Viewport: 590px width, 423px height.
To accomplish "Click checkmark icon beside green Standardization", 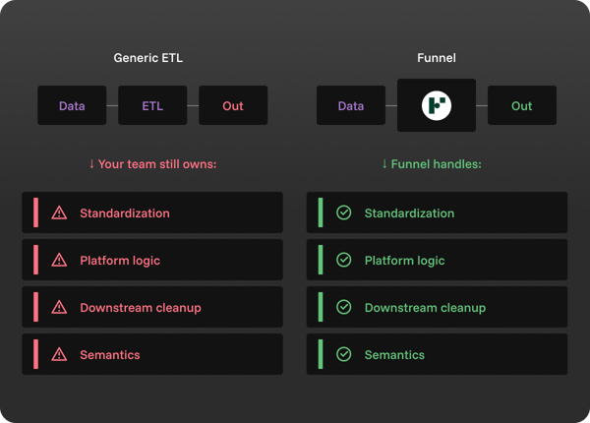I will click(343, 212).
